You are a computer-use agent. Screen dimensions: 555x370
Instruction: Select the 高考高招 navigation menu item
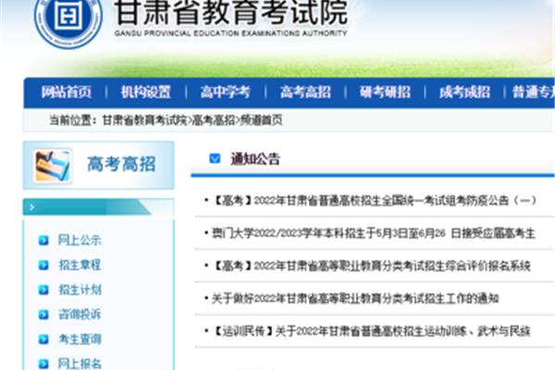pyautogui.click(x=305, y=92)
